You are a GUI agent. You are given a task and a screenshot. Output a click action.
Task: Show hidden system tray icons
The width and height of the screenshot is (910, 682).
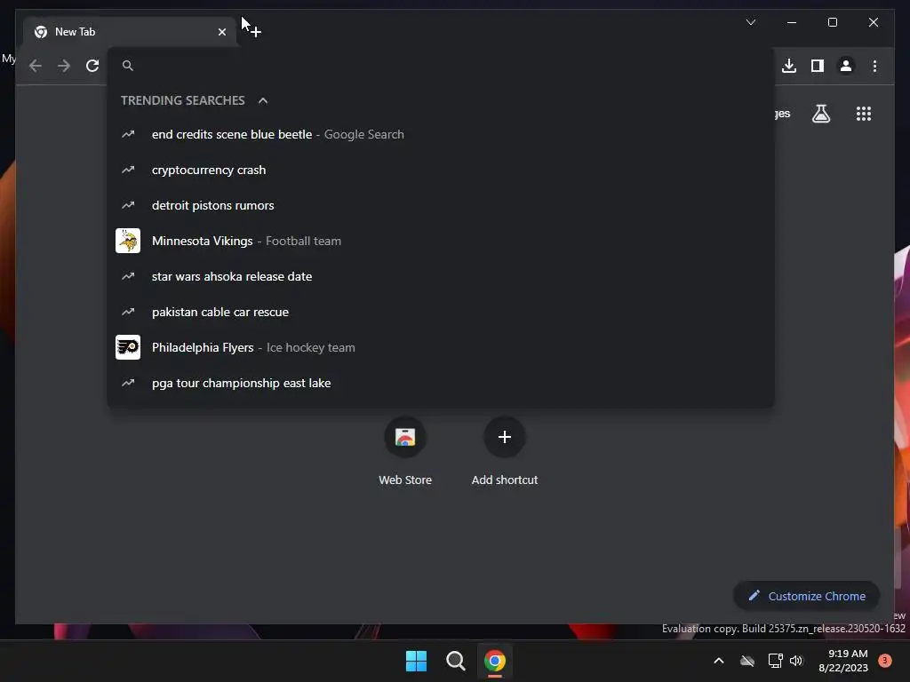(718, 661)
